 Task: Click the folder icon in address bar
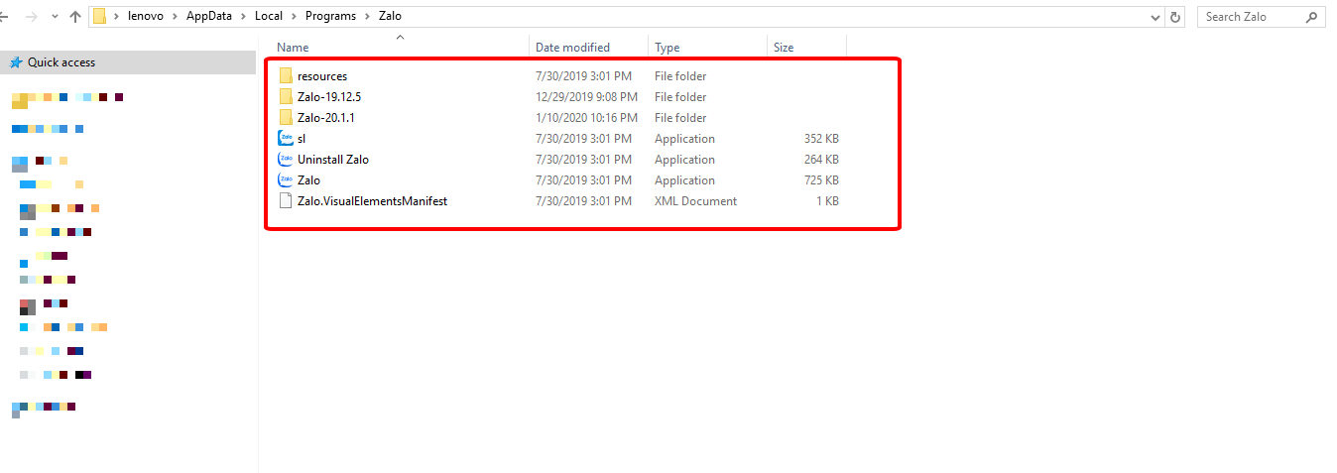coord(99,16)
